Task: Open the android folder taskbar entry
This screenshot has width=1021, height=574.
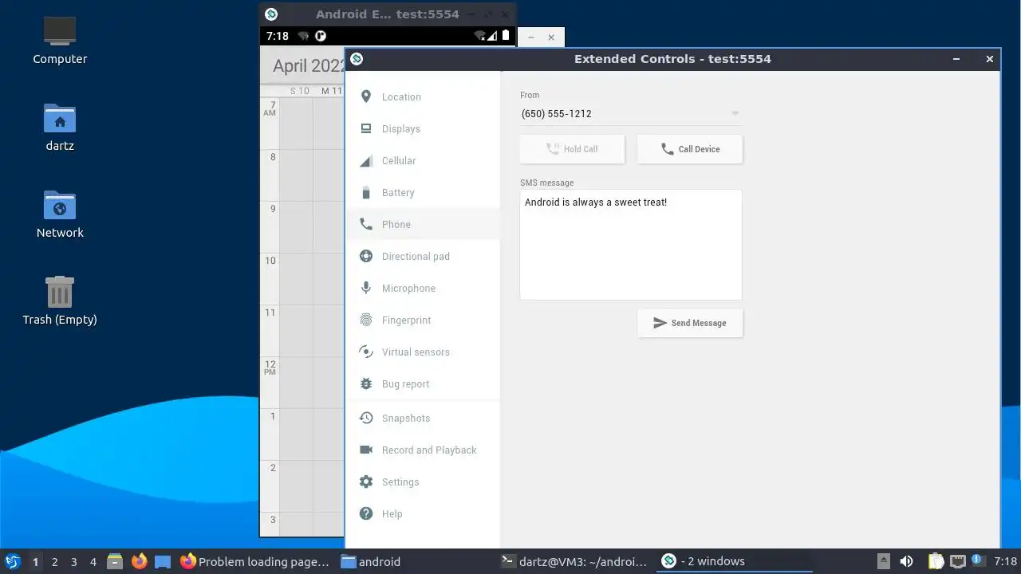Action: 415,561
